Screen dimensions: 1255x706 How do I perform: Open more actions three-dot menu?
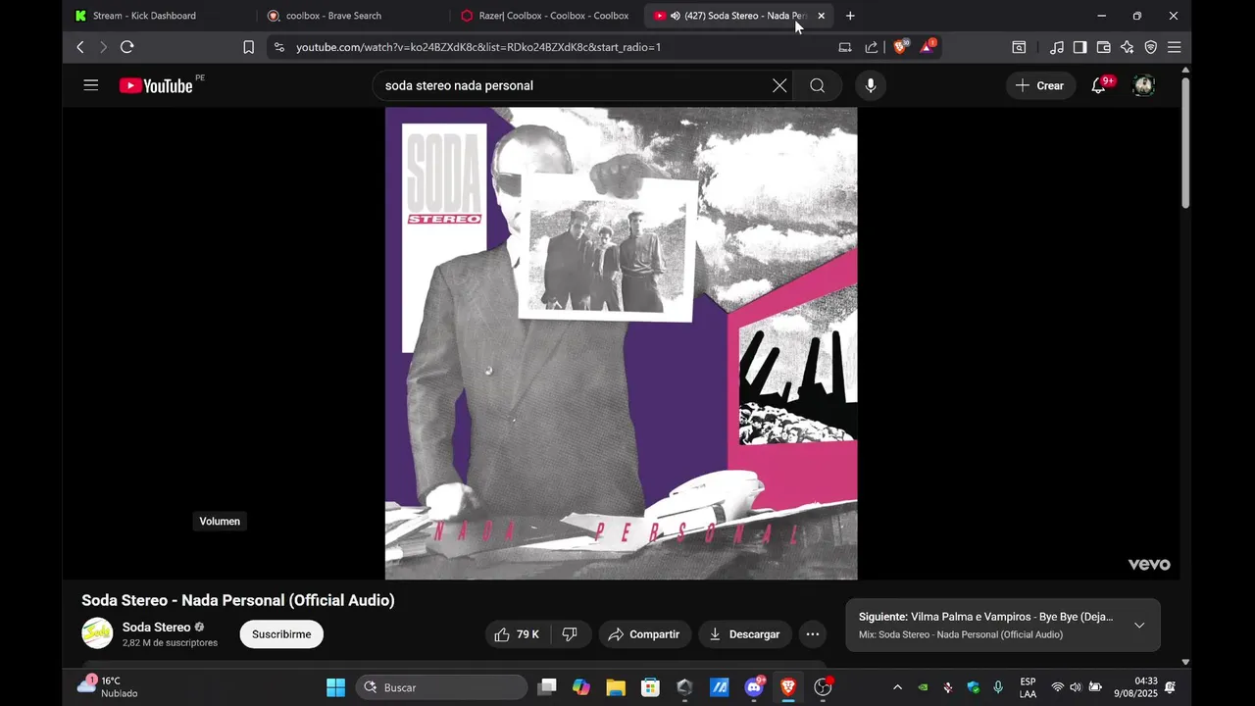click(812, 634)
